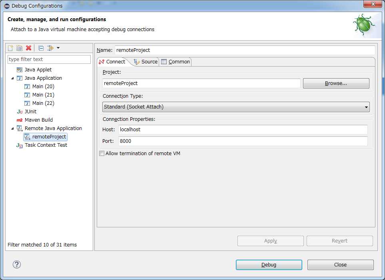
Task: Click the Eclipse icon in title bar
Action: [7, 6]
